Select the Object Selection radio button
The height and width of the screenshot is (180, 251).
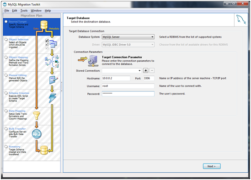[6, 39]
